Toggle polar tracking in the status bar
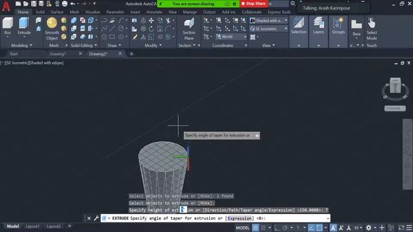 (x=285, y=227)
